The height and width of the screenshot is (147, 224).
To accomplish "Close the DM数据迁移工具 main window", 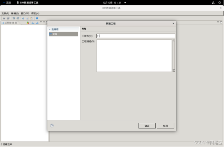I will 220,8.
